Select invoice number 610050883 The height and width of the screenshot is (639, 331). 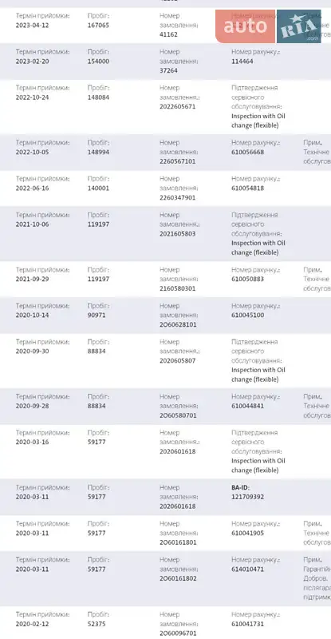point(248,279)
